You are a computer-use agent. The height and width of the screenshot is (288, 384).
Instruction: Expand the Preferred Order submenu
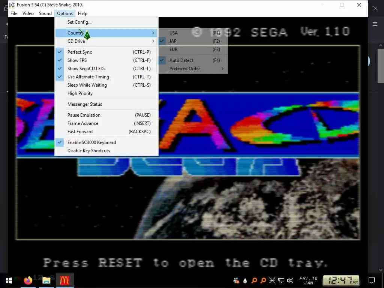pos(193,69)
